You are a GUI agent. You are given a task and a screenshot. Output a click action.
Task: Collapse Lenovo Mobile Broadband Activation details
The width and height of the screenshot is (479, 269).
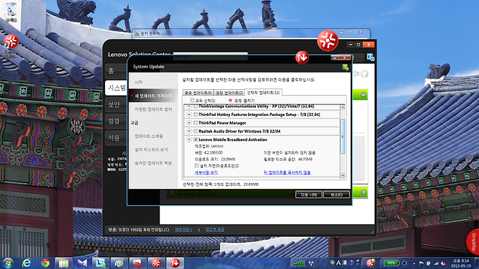tap(189, 139)
